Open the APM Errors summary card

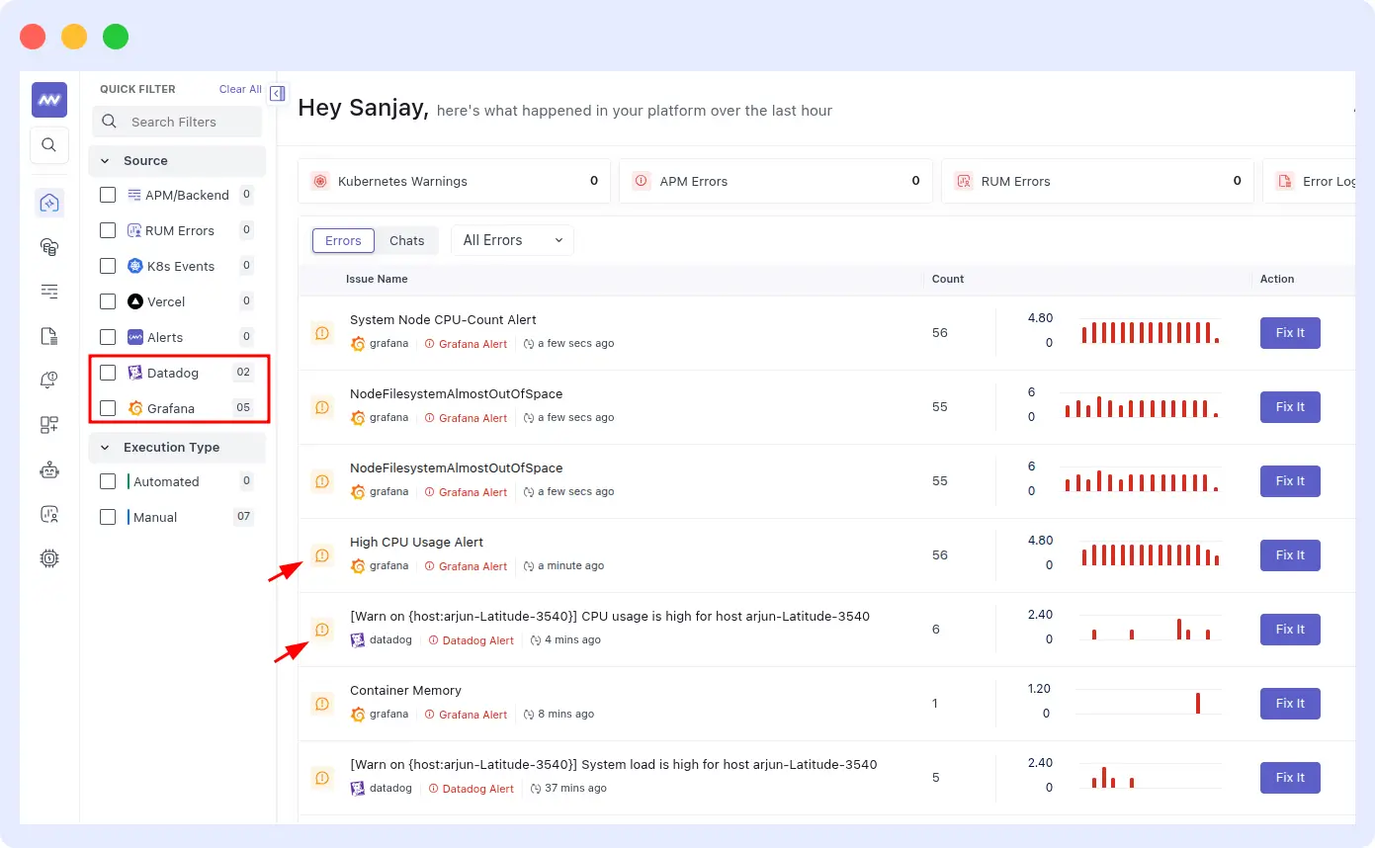pyautogui.click(x=776, y=181)
